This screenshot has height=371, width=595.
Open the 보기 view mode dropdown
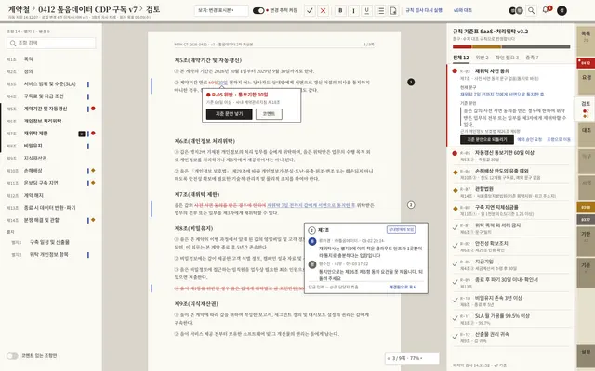221,10
